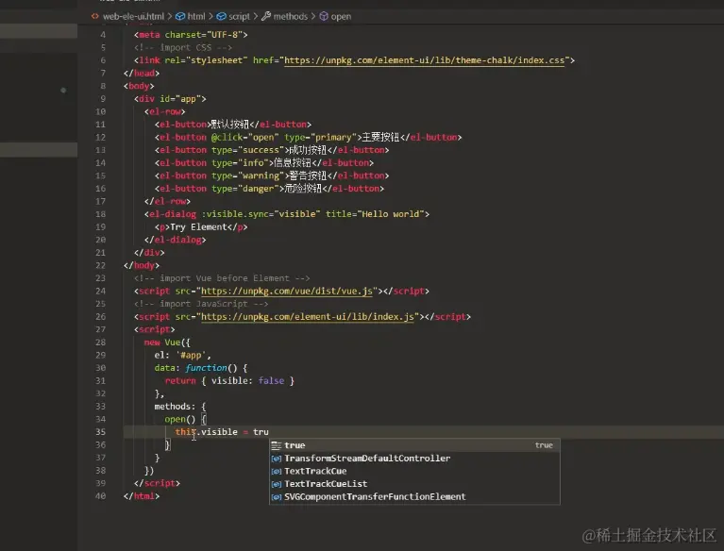Select the methods breadcrumb segment

click(290, 16)
